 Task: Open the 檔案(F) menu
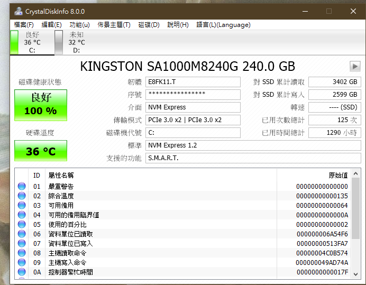[x=24, y=24]
